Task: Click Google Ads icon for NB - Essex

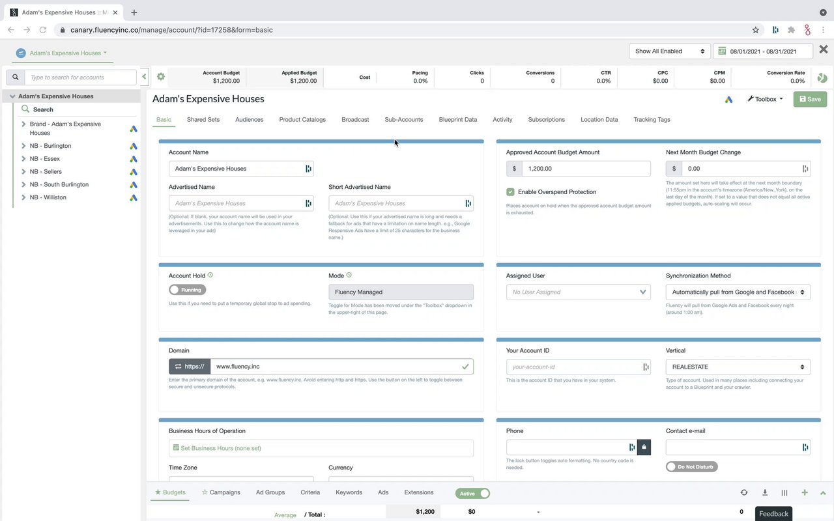Action: pyautogui.click(x=133, y=159)
